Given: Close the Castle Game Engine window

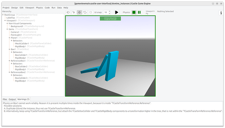Looking at the screenshot, I should tap(221, 4).
